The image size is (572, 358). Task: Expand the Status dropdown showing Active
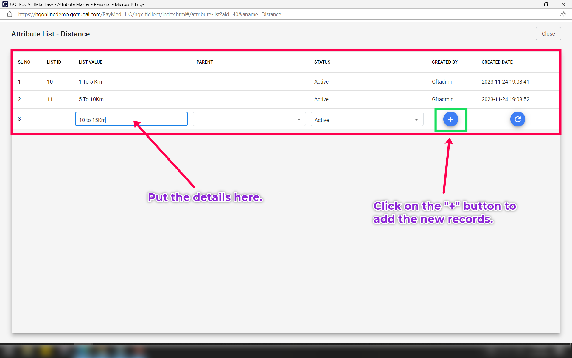[x=367, y=119]
